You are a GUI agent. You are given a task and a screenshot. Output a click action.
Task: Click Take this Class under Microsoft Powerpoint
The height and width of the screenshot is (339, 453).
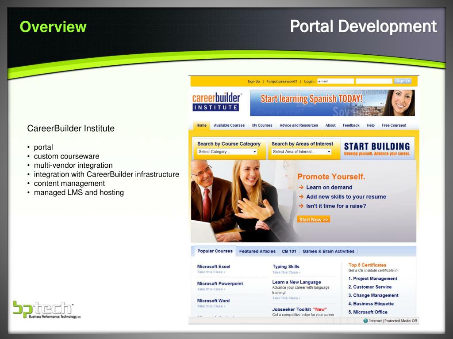[x=211, y=289]
